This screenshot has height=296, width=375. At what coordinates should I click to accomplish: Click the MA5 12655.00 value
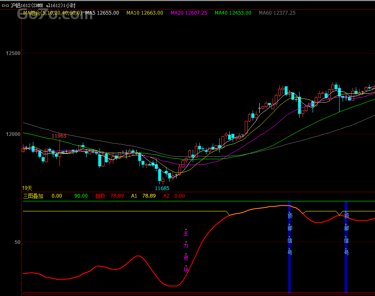(x=102, y=13)
